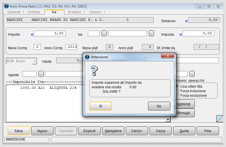Edit the Anno Comp. field
The image size is (226, 147).
click(x=71, y=47)
